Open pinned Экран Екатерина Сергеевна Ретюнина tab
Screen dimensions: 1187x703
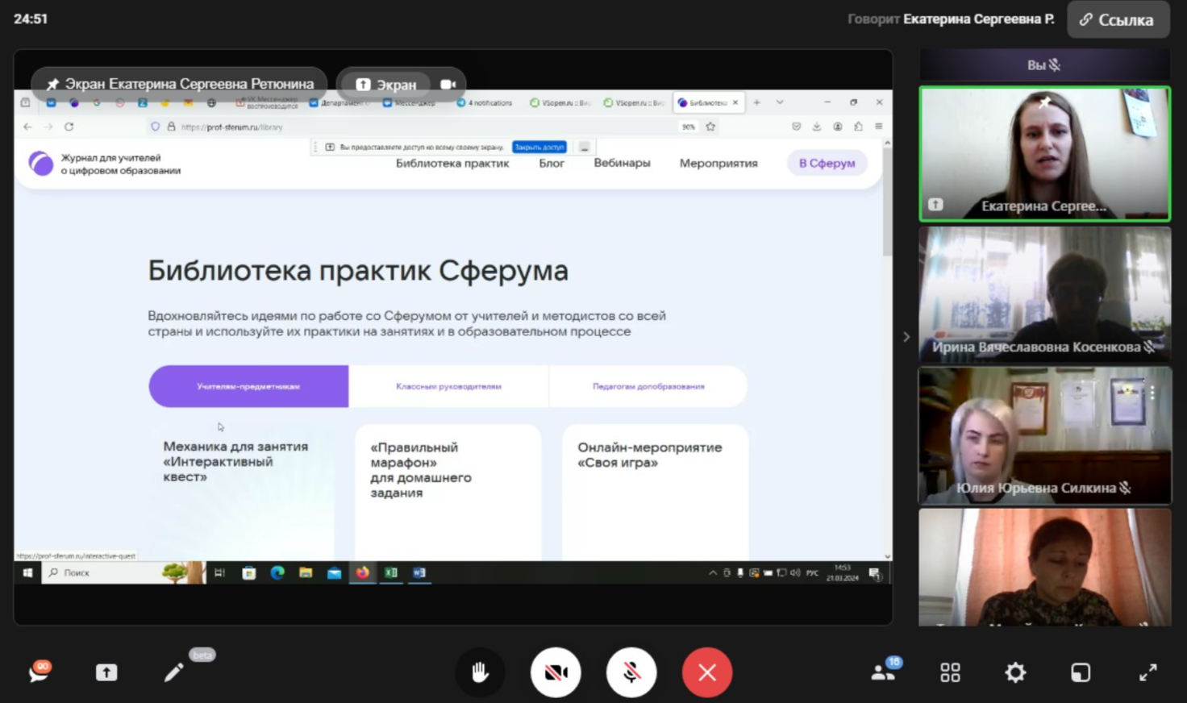179,84
